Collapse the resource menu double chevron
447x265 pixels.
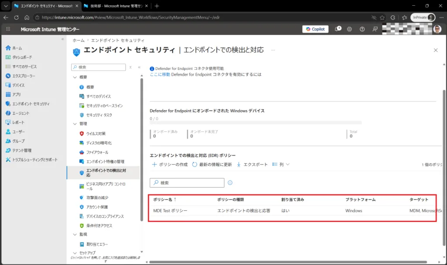(x=139, y=67)
